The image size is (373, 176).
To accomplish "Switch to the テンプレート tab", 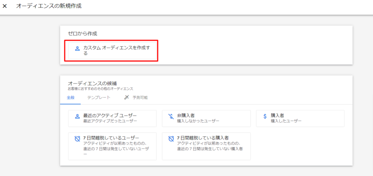I will click(99, 98).
